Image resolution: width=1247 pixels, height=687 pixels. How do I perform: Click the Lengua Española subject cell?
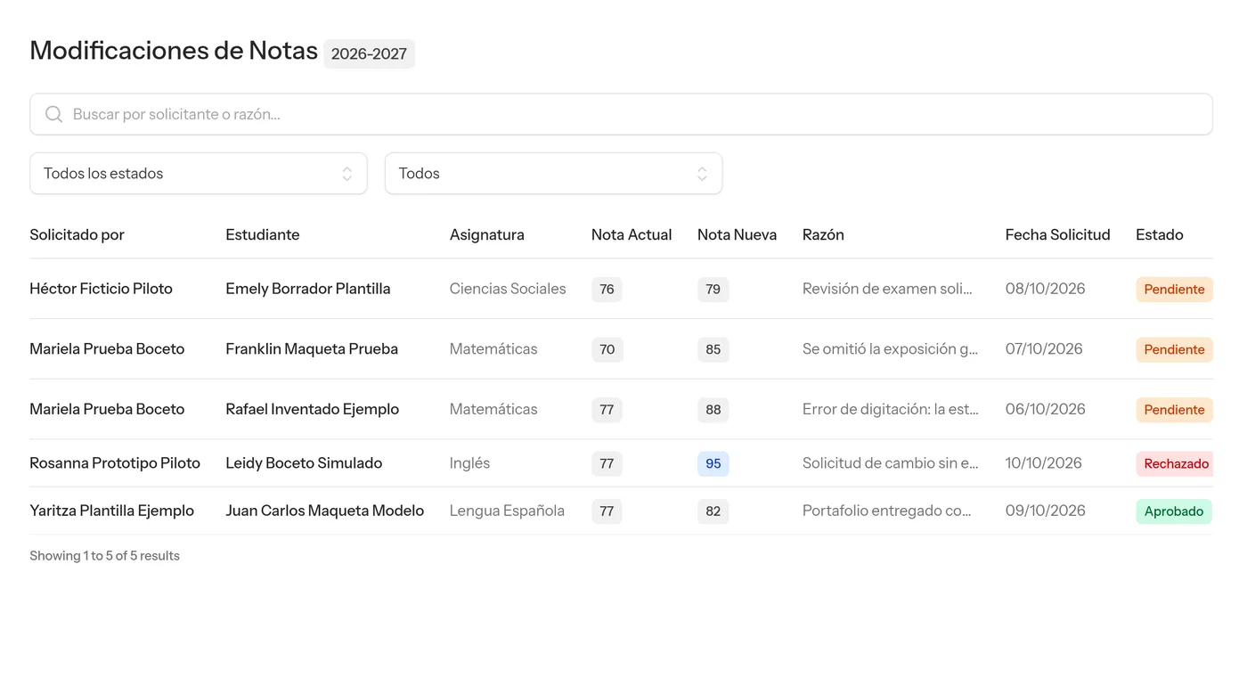(x=507, y=511)
